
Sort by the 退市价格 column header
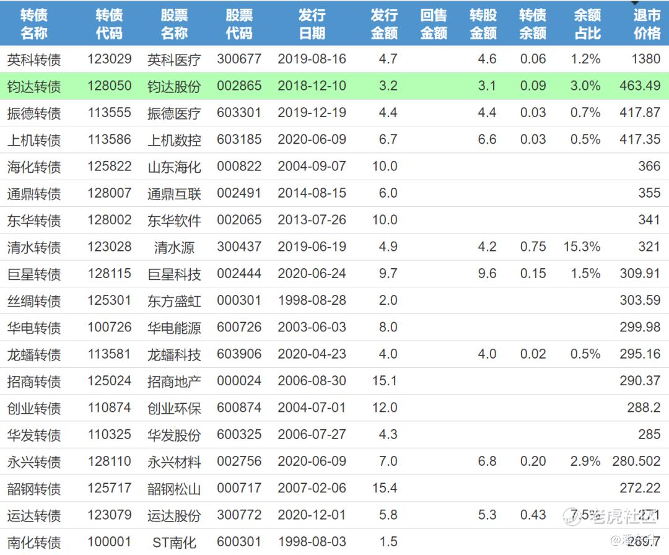pos(647,24)
